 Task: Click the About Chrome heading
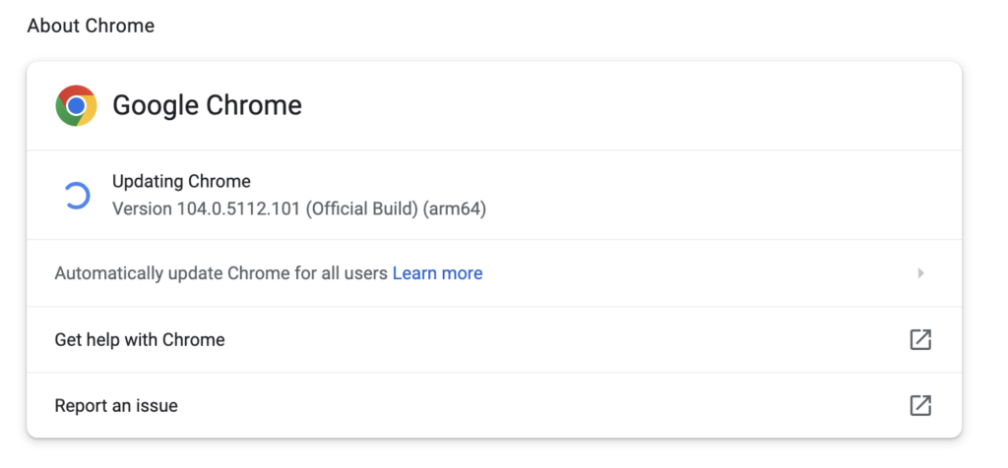point(91,26)
